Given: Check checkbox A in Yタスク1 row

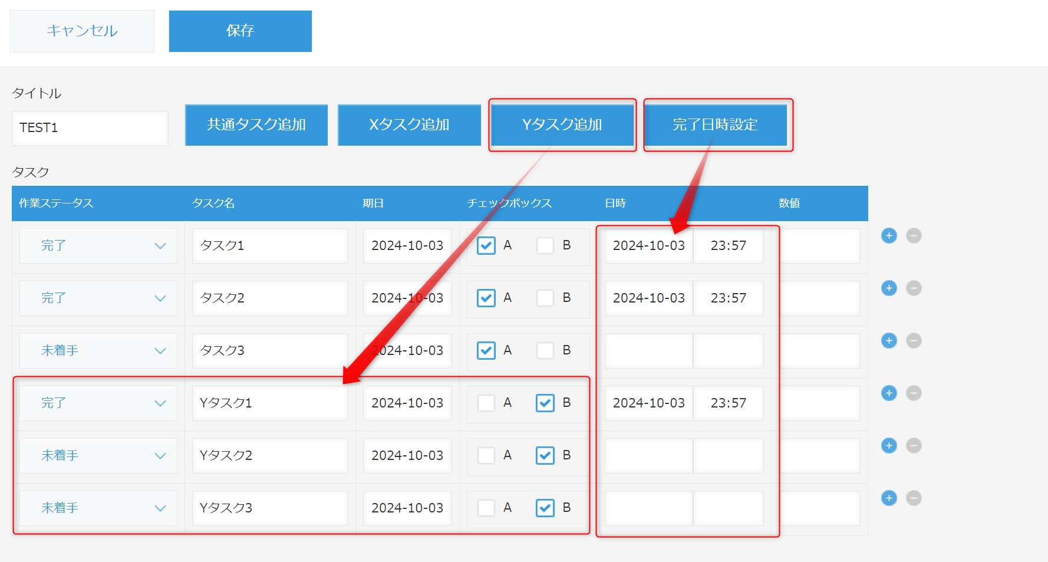Looking at the screenshot, I should 486,403.
